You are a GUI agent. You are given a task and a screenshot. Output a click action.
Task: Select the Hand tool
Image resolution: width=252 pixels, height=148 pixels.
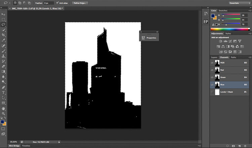click(x=3, y=108)
